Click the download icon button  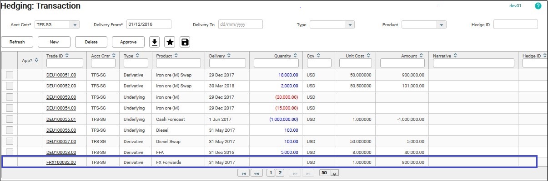point(155,42)
